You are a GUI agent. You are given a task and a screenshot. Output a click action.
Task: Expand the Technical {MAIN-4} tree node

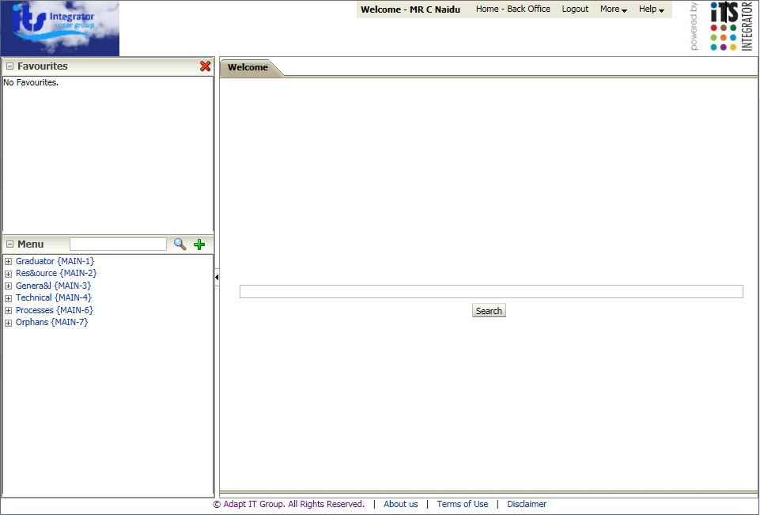(9, 298)
